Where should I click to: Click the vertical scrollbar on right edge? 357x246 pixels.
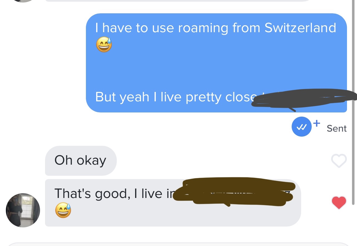pyautogui.click(x=354, y=103)
